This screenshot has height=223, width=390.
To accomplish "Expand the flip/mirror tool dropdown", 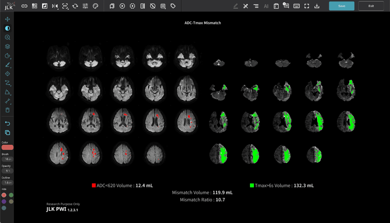I will pyautogui.click(x=55, y=6).
